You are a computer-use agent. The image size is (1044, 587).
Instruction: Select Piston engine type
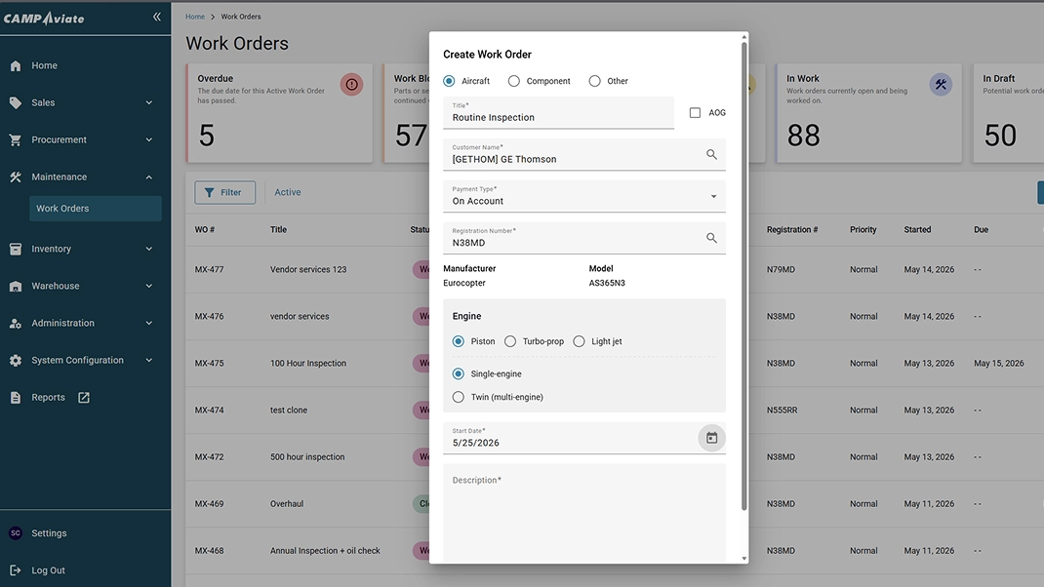[458, 341]
